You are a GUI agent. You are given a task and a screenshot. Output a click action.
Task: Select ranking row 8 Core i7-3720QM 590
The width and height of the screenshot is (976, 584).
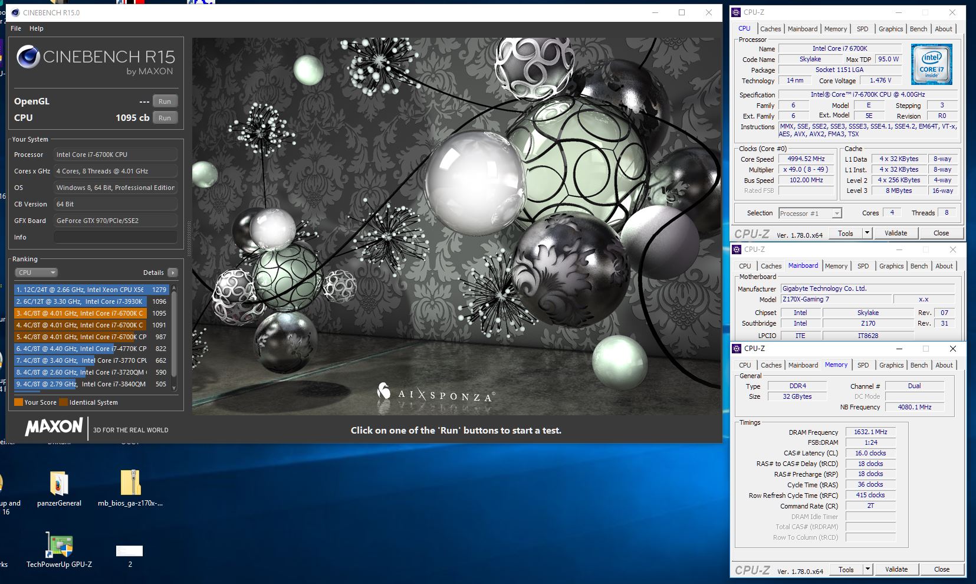pyautogui.click(x=91, y=372)
